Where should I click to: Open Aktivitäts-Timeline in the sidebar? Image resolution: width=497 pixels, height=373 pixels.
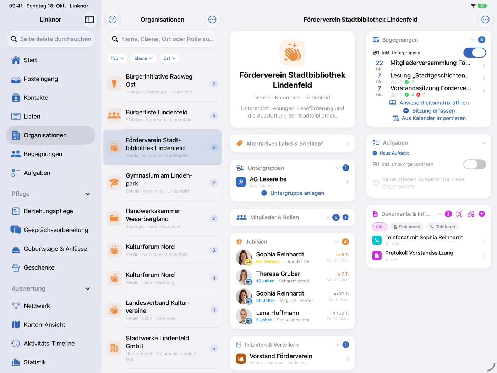50,344
